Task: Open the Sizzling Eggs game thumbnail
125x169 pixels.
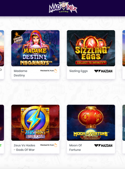Action: point(91,48)
